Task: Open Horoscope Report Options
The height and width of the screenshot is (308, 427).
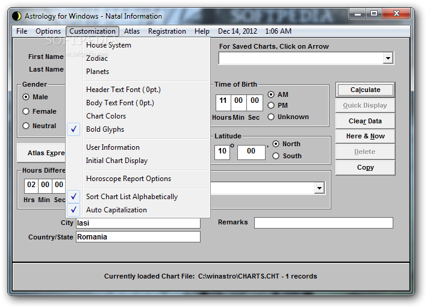Action: click(138, 179)
